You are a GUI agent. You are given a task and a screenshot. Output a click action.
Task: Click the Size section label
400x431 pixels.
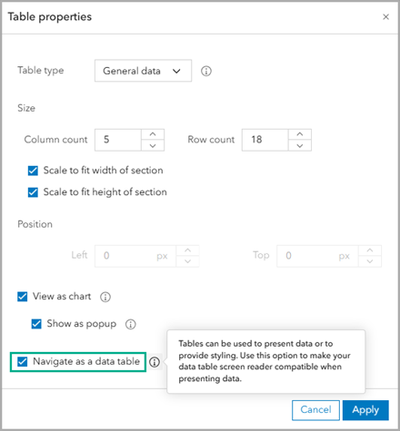26,108
